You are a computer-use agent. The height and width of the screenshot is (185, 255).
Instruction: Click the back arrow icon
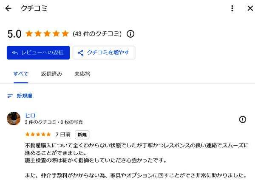[x=8, y=8]
